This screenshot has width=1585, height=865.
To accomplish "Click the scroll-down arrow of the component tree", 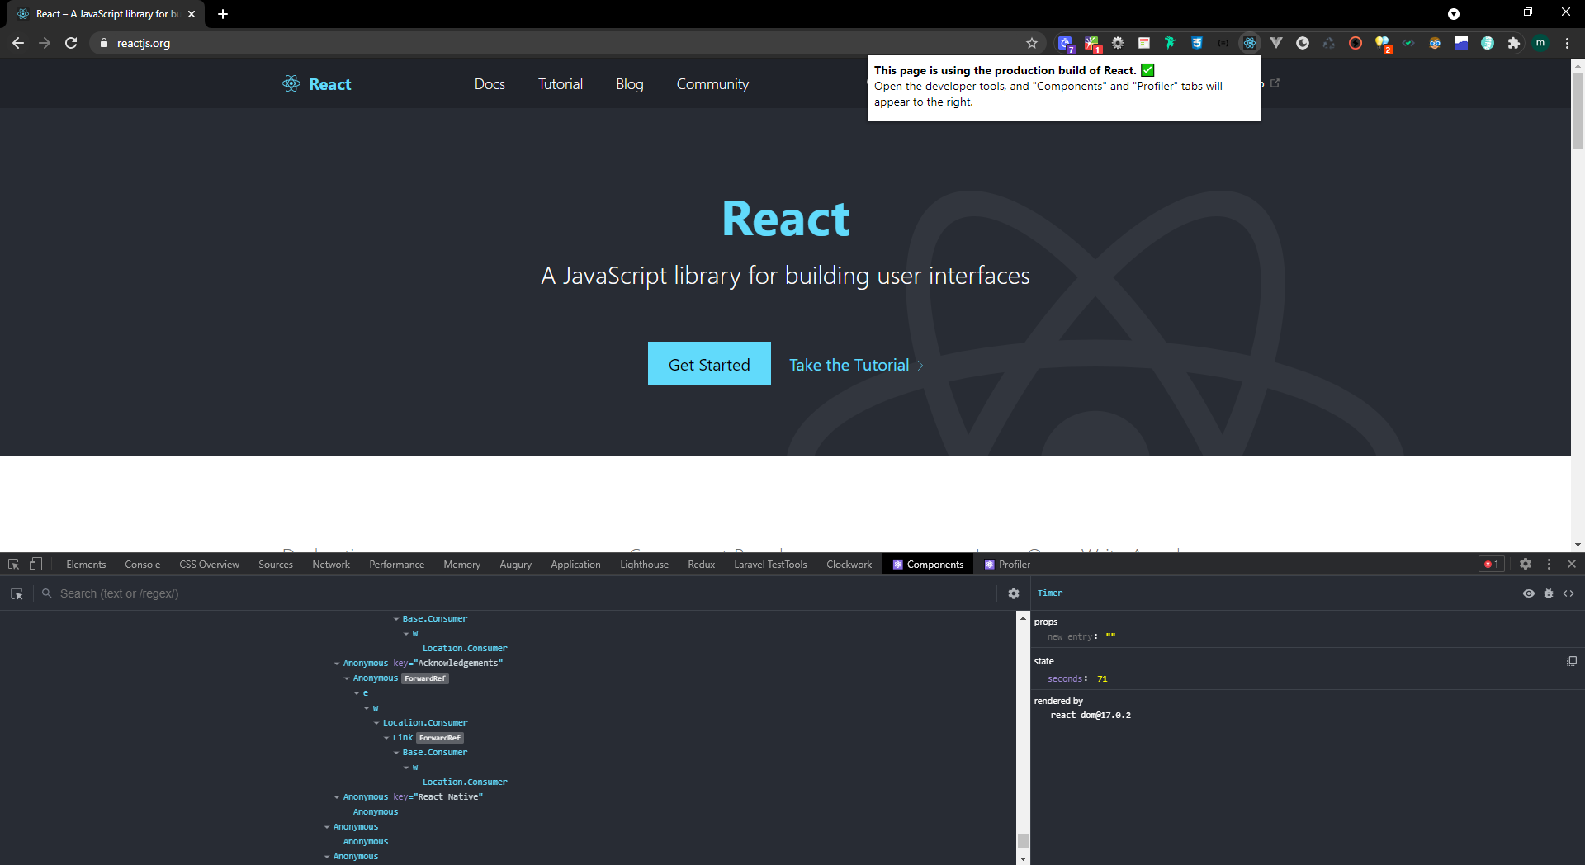I will 1023,859.
